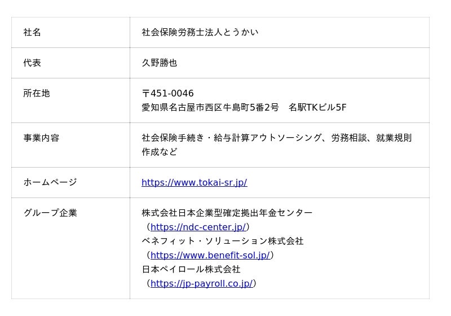The height and width of the screenshot is (316, 451).
Task: Click the representative name 久野勝也
Action: [x=159, y=63]
